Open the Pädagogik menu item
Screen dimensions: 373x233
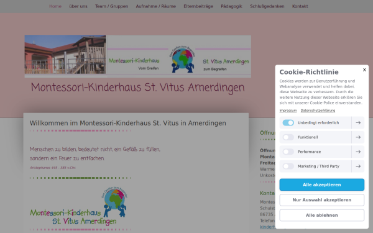[231, 6]
